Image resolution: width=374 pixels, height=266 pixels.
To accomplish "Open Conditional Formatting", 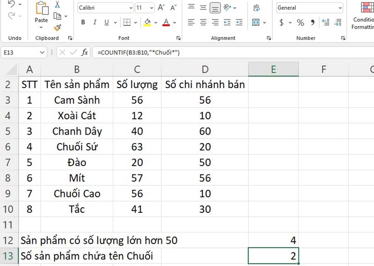I will [x=363, y=15].
